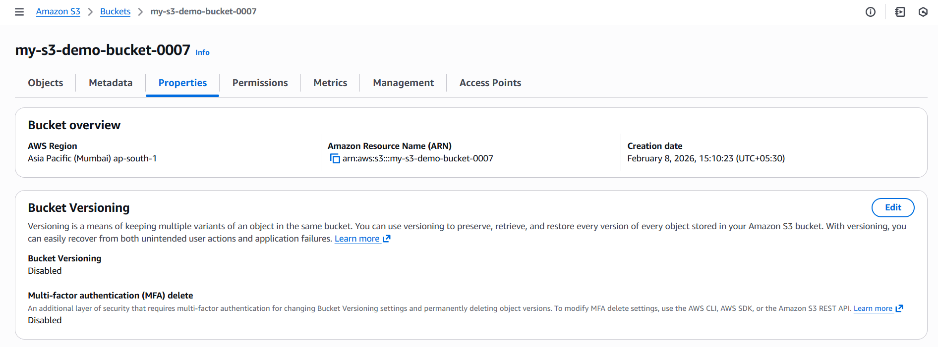Click the 'Asia Pacific (Mumbai) ap-south-1' region value

(x=92, y=158)
